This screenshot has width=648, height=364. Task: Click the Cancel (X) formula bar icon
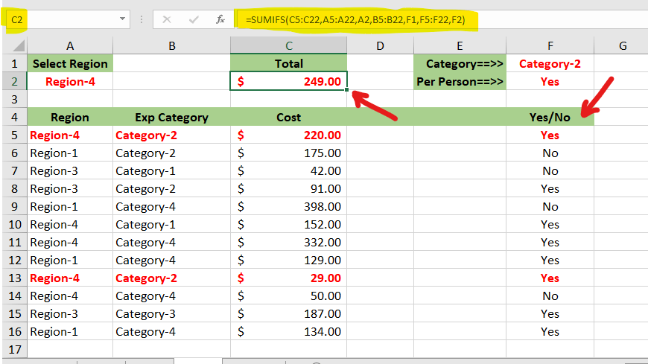click(x=167, y=19)
